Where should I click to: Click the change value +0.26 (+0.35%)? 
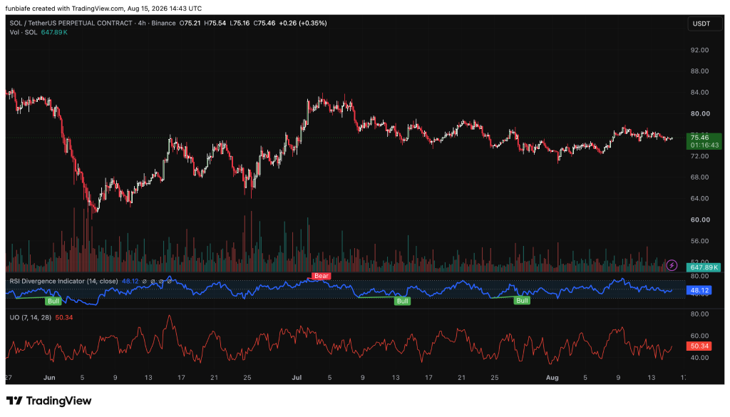coord(302,23)
